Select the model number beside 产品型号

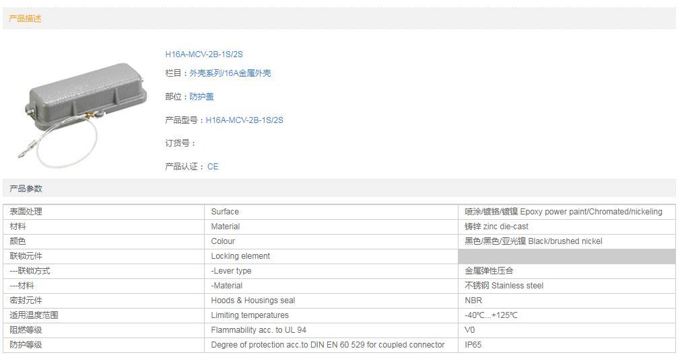244,120
